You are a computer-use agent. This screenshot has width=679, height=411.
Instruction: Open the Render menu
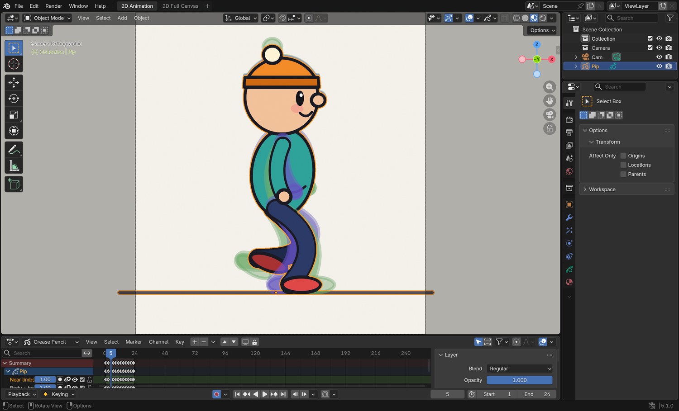54,6
